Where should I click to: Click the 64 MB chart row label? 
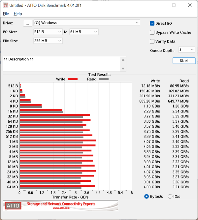(13, 187)
